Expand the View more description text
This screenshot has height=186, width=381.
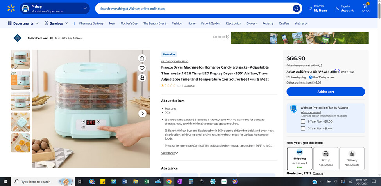[x=170, y=153]
